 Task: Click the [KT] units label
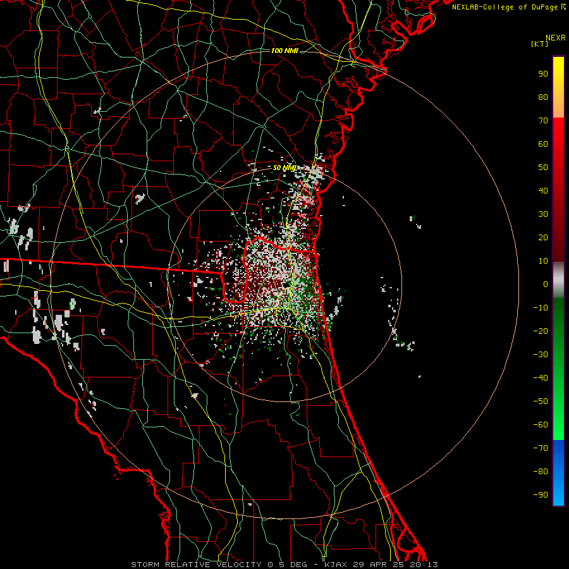[x=540, y=44]
